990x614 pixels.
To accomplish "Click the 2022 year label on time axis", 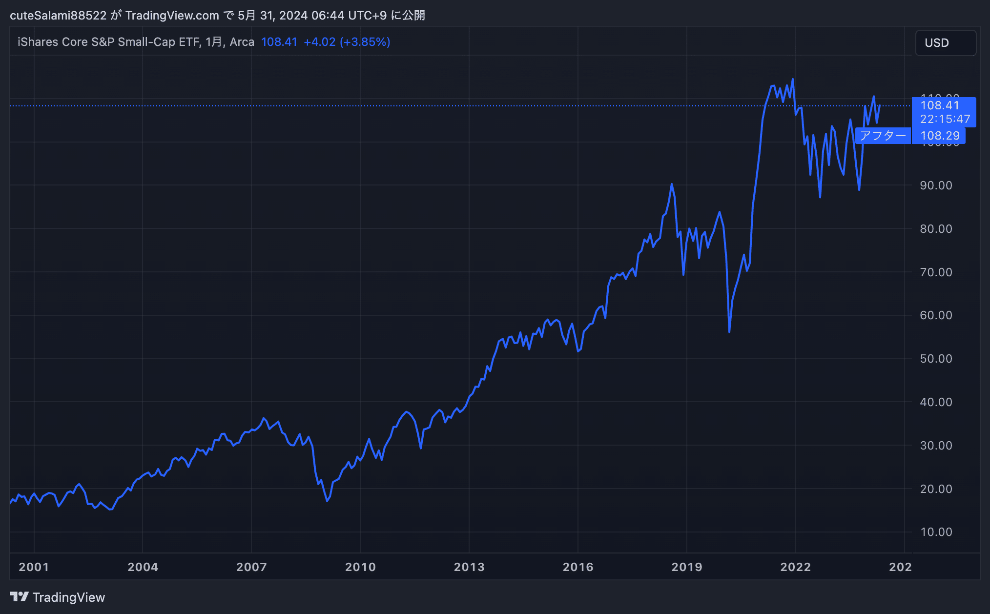I will 796,567.
